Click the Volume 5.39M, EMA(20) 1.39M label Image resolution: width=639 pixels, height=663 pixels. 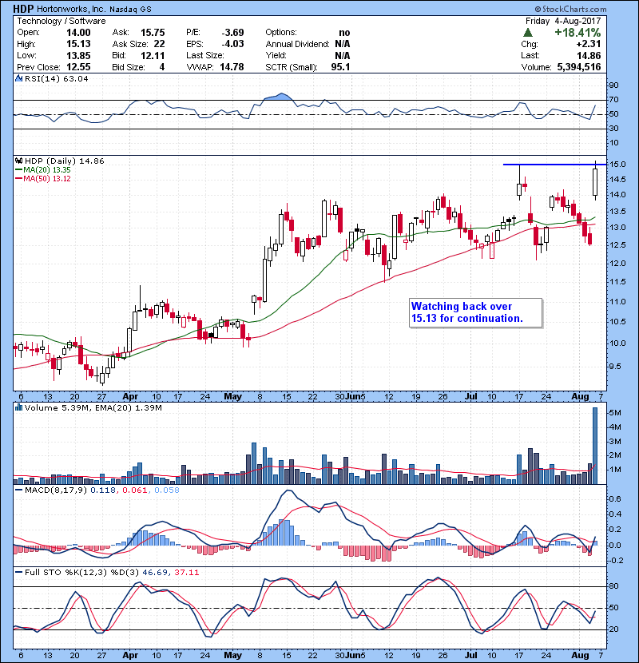click(x=93, y=407)
